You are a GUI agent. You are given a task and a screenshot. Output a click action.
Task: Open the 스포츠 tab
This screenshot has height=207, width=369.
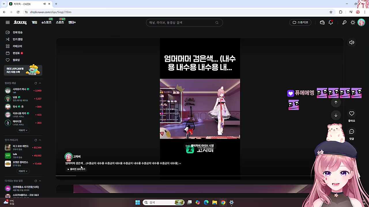pos(60,22)
